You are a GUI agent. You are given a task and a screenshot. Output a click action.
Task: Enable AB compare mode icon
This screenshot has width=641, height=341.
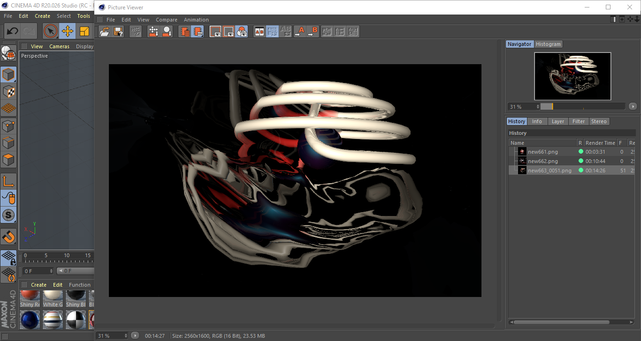(x=259, y=31)
